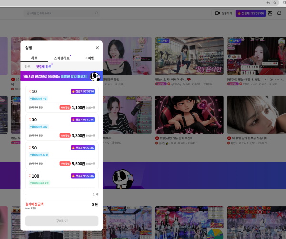
Task: Open the cartoon boy with wand thumbnail
Action: tap(189, 115)
